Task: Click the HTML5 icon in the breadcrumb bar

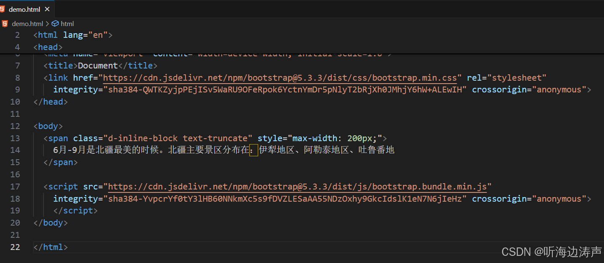Action: coord(4,24)
